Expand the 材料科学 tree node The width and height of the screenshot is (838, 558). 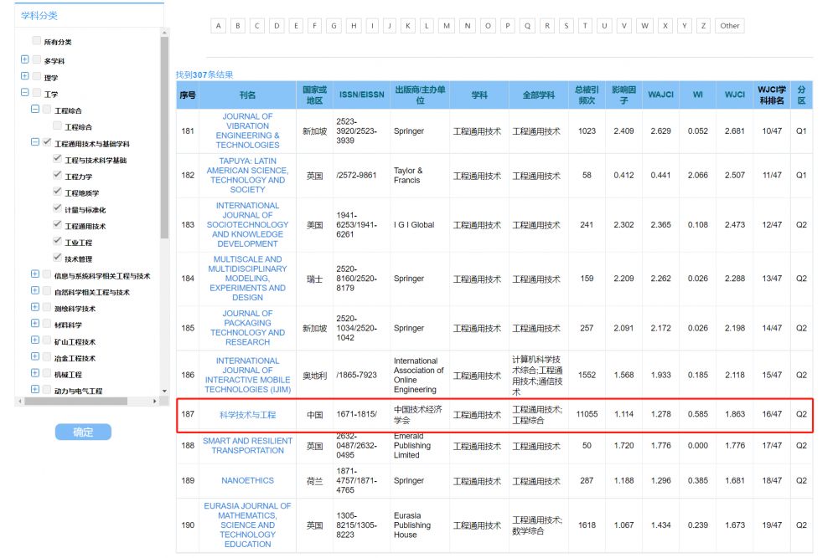click(x=35, y=325)
